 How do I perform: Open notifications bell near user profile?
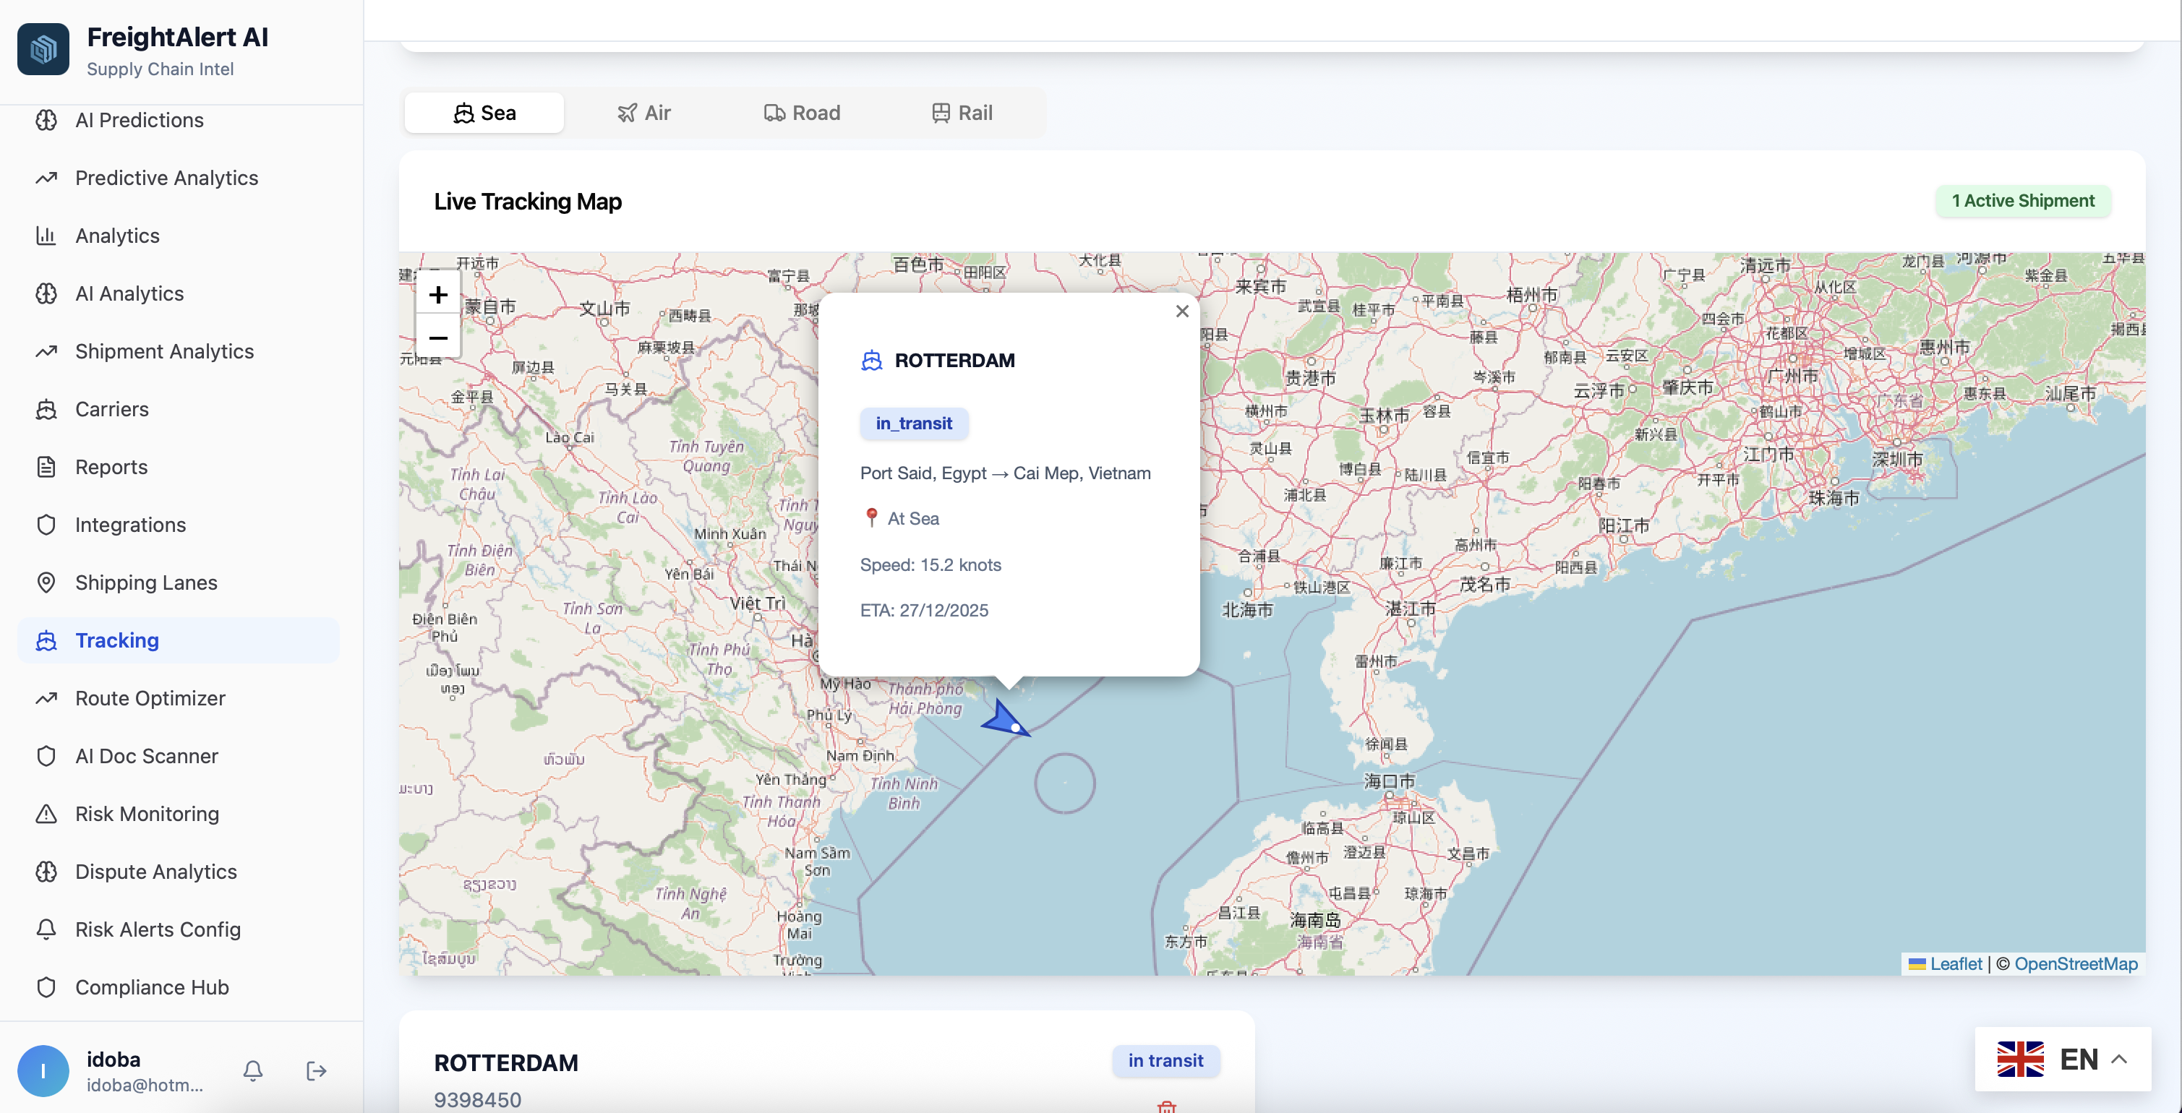(x=252, y=1070)
